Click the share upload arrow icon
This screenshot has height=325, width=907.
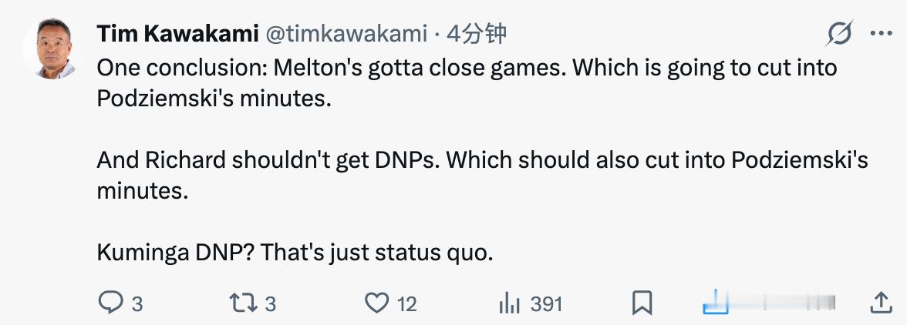click(881, 303)
